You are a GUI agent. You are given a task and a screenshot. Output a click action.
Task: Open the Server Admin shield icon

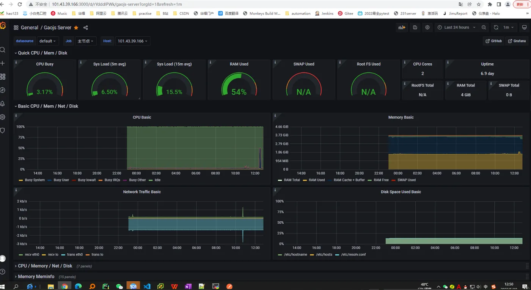coord(2,130)
